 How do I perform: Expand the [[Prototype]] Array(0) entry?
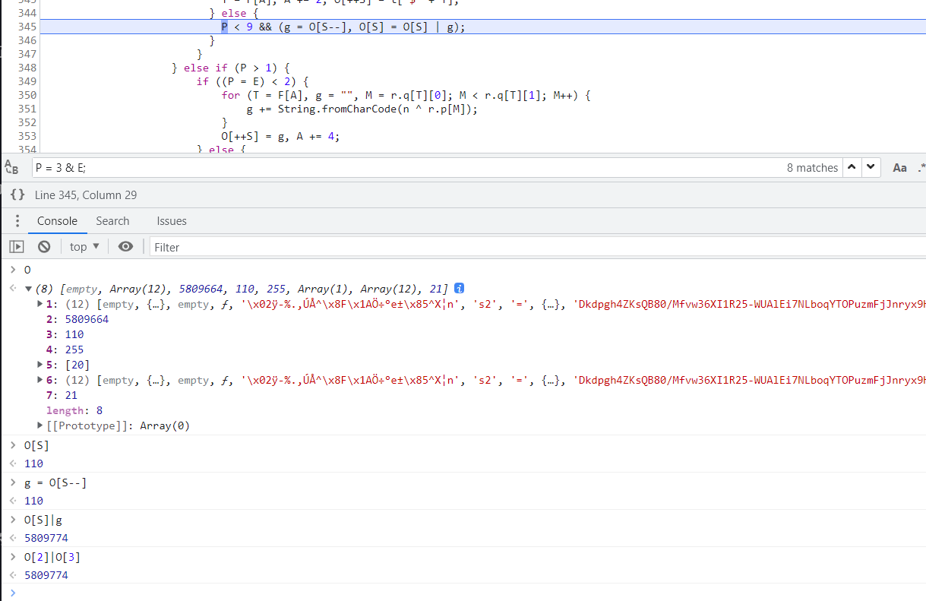40,425
